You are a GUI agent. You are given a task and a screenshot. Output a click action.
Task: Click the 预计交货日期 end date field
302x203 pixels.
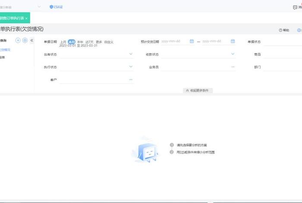pyautogui.click(x=216, y=41)
